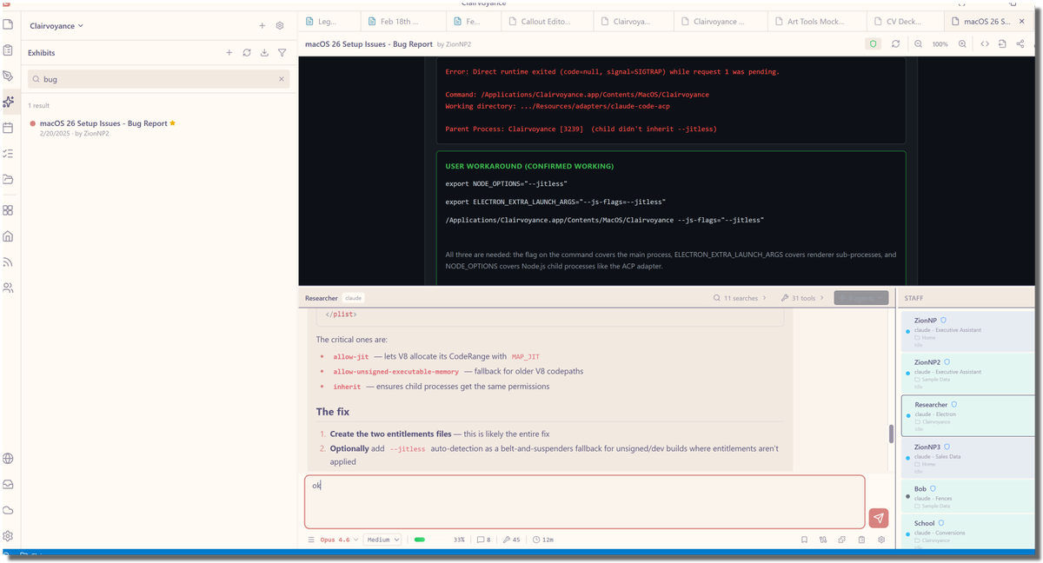Open the Clairvoyance workspace dropdown
This screenshot has width=1043, height=563.
(56, 26)
